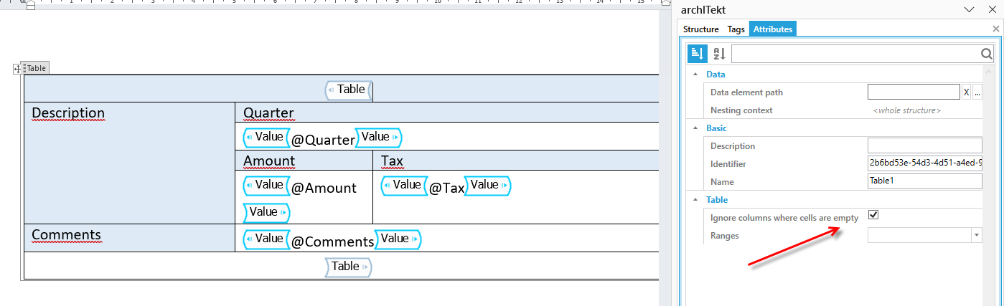Viewport: 1004px width, 306px height.
Task: Select opening Value tag before @Amount
Action: (266, 185)
